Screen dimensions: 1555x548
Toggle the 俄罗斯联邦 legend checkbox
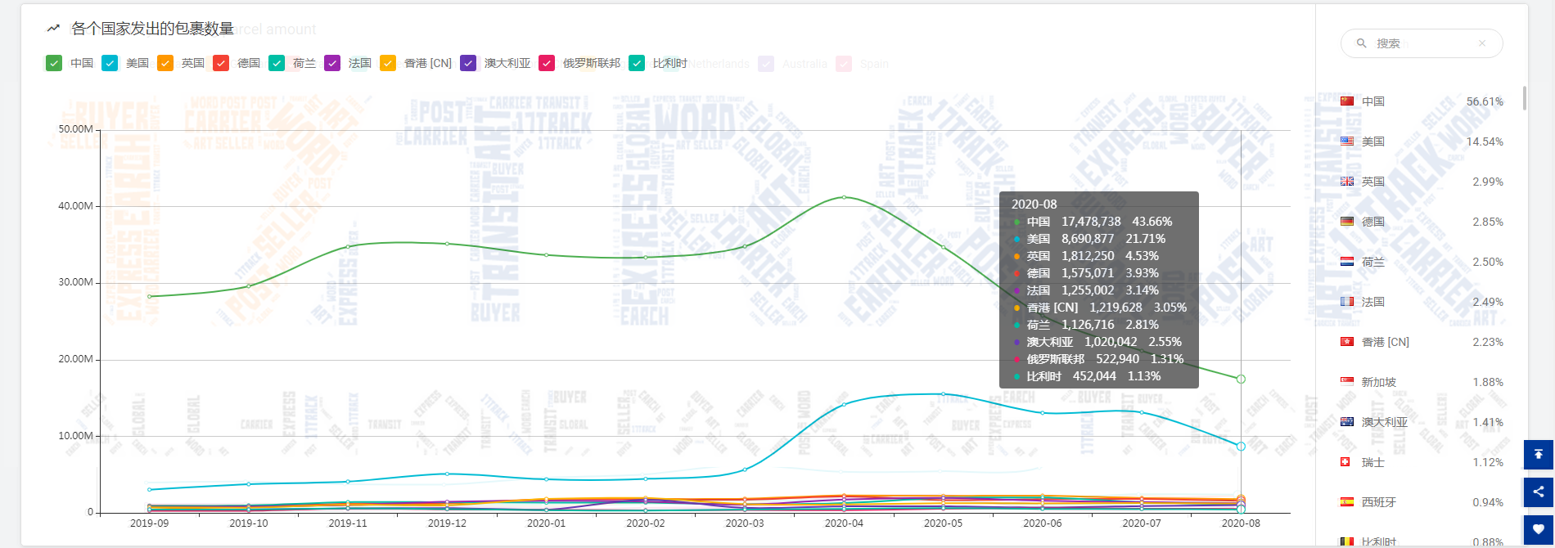[547, 63]
